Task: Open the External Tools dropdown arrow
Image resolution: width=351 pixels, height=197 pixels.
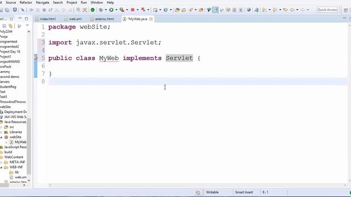Action: [127, 10]
